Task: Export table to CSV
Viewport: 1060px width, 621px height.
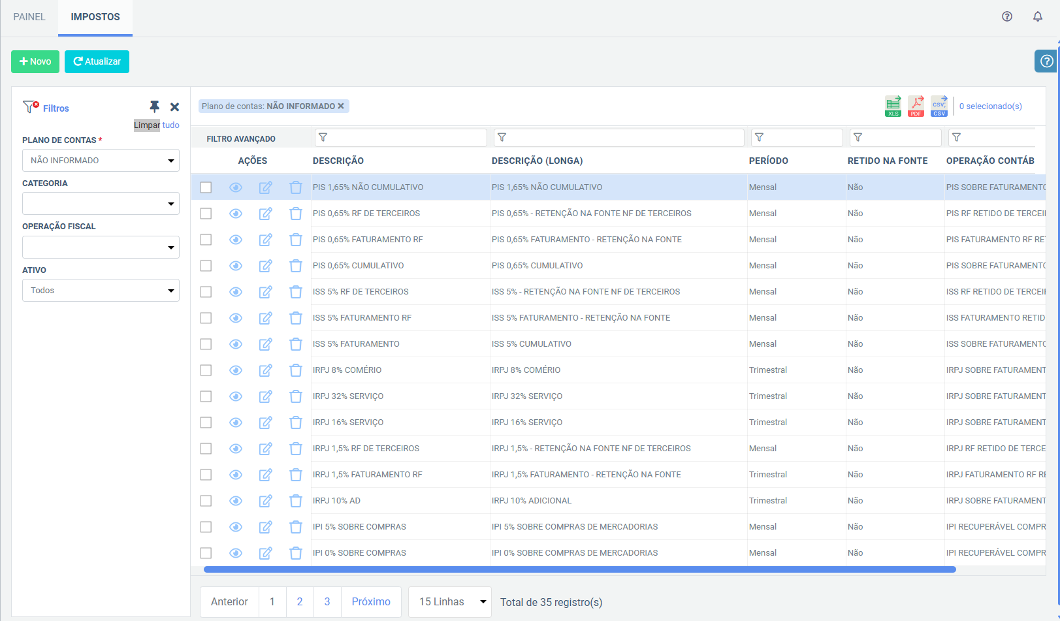Action: pos(939,106)
